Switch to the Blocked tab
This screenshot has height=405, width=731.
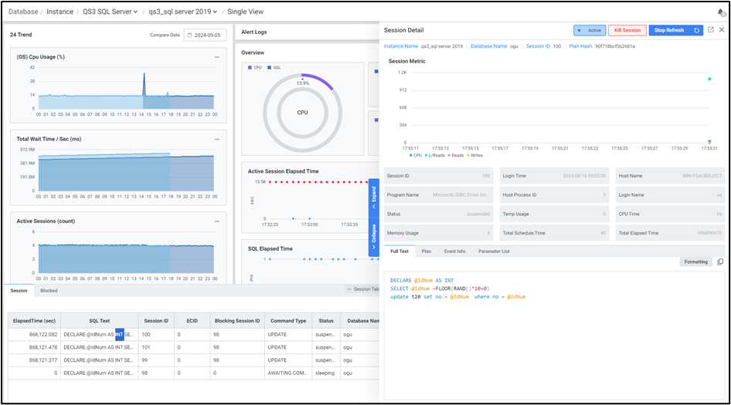[x=49, y=291]
